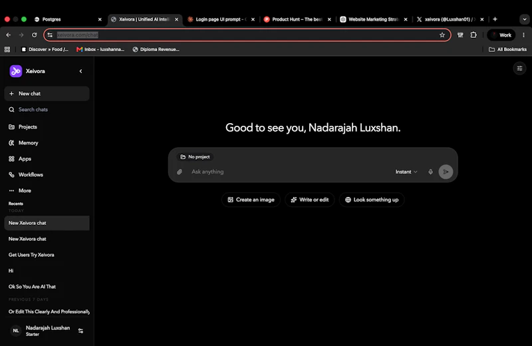The height and width of the screenshot is (346, 532).
Task: Reload the current page
Action: [35, 35]
